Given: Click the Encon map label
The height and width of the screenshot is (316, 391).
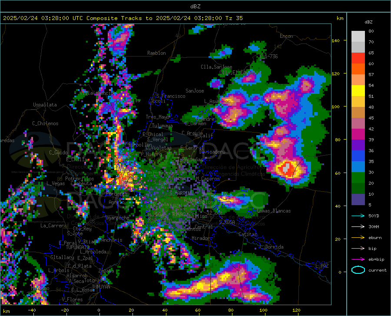Looking at the screenshot, I should (286, 36).
